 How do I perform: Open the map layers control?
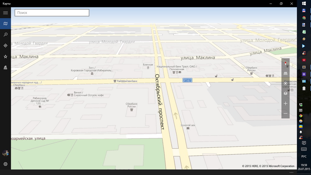coord(285,93)
